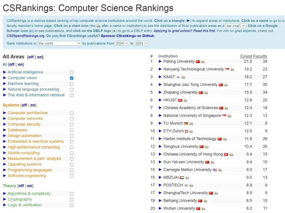
Task: Check the Databases area checkbox
Action: click(x=72, y=130)
